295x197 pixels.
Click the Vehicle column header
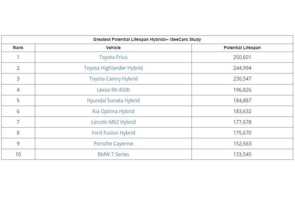pos(113,48)
